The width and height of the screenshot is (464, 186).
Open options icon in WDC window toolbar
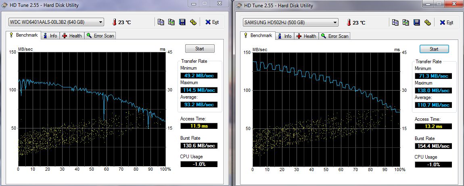point(193,22)
